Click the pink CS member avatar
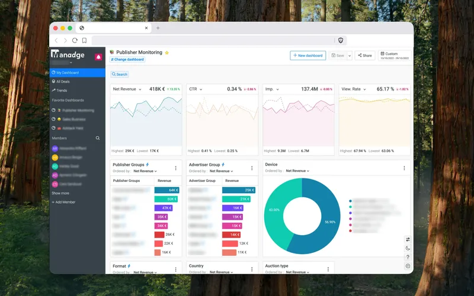This screenshot has width=474, height=296. (55, 184)
